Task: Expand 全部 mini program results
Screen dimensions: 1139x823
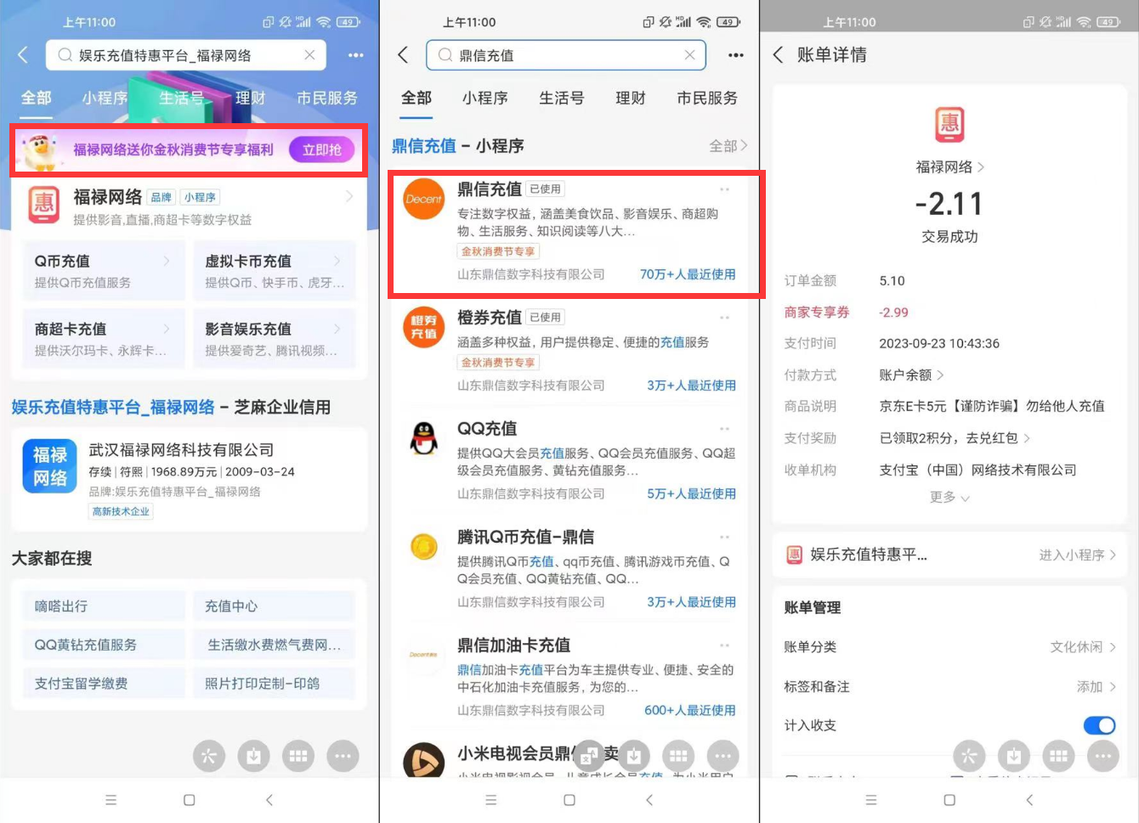Action: [728, 146]
